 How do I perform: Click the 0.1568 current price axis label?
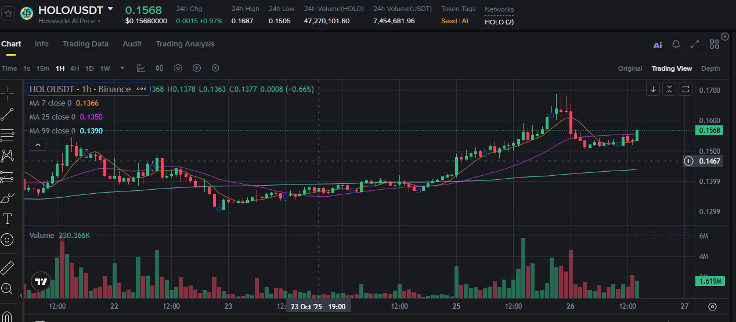pos(710,131)
